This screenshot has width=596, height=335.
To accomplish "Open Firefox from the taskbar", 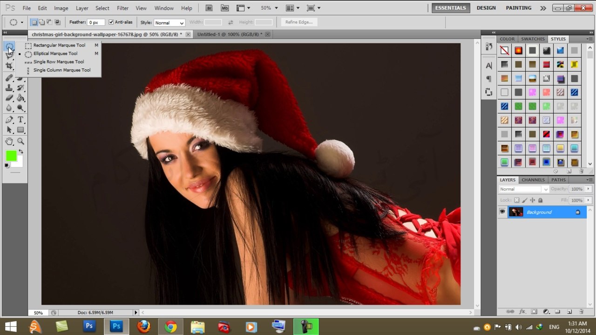I will [144, 327].
